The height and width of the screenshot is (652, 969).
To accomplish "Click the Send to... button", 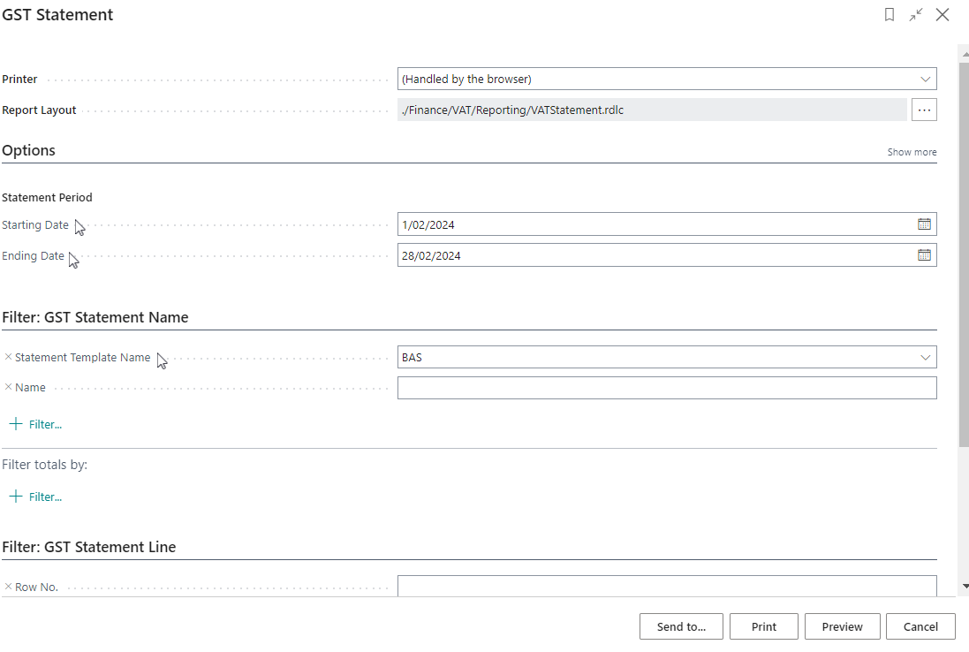I will tap(681, 626).
